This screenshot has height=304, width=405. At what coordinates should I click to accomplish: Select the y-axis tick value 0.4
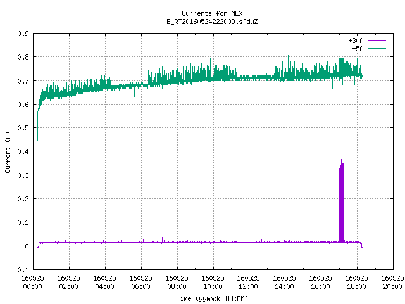point(23,151)
